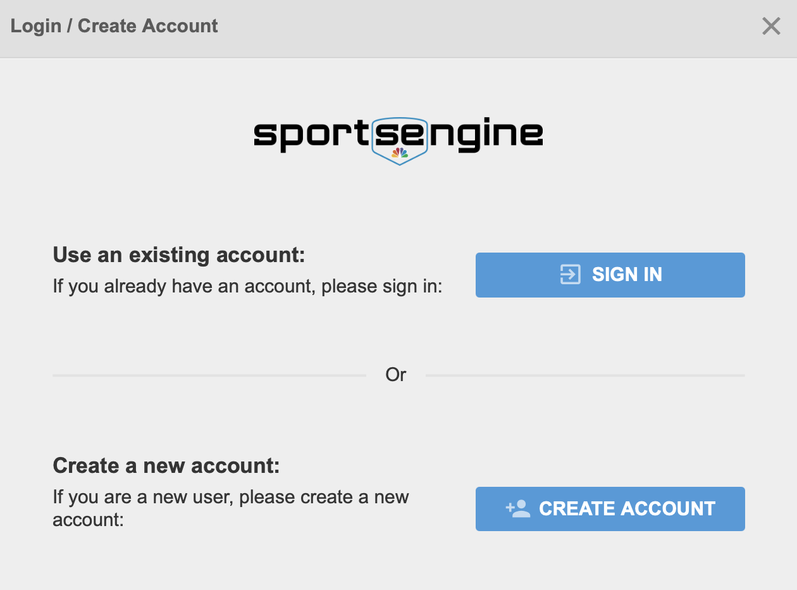Viewport: 797px width, 590px height.
Task: Select the 'Create a new account:' heading
Action: coord(166,466)
